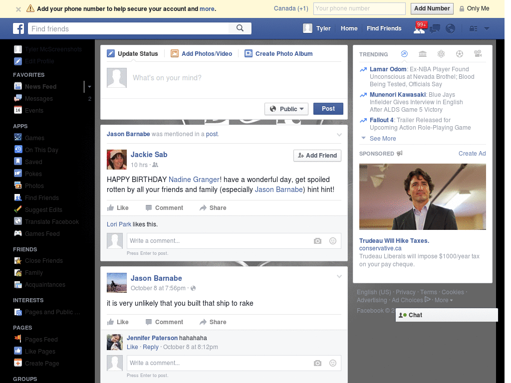Viewport: 511px width, 383px height.
Task: Open the messages chat bubbles icon
Action: (x=435, y=29)
